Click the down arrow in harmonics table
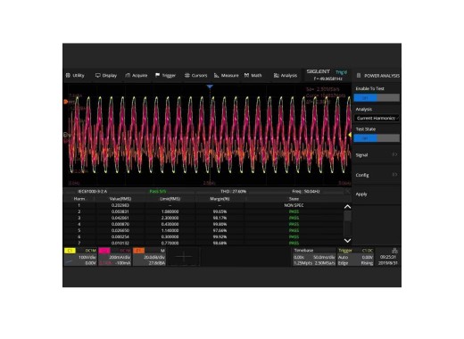Viewport: 464px width, 339px height. (347, 240)
